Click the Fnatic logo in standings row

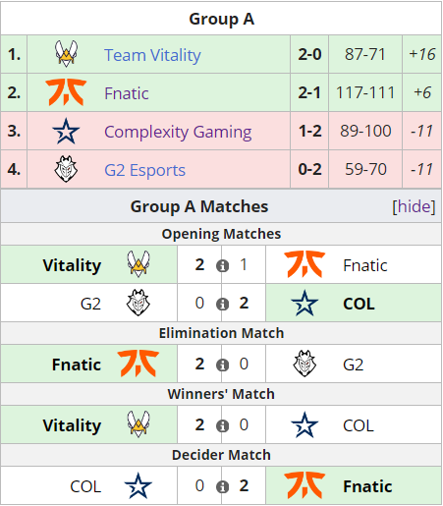pyautogui.click(x=66, y=92)
